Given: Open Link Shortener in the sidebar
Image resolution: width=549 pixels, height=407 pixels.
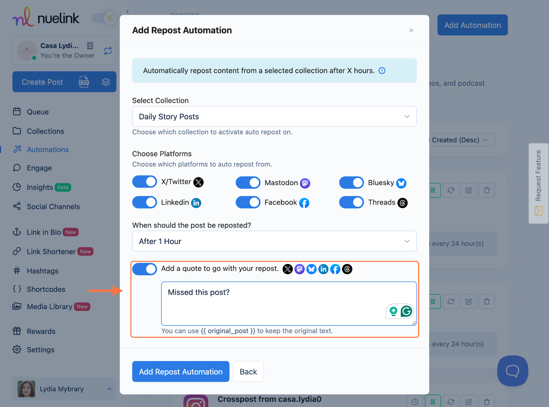Looking at the screenshot, I should [53, 251].
